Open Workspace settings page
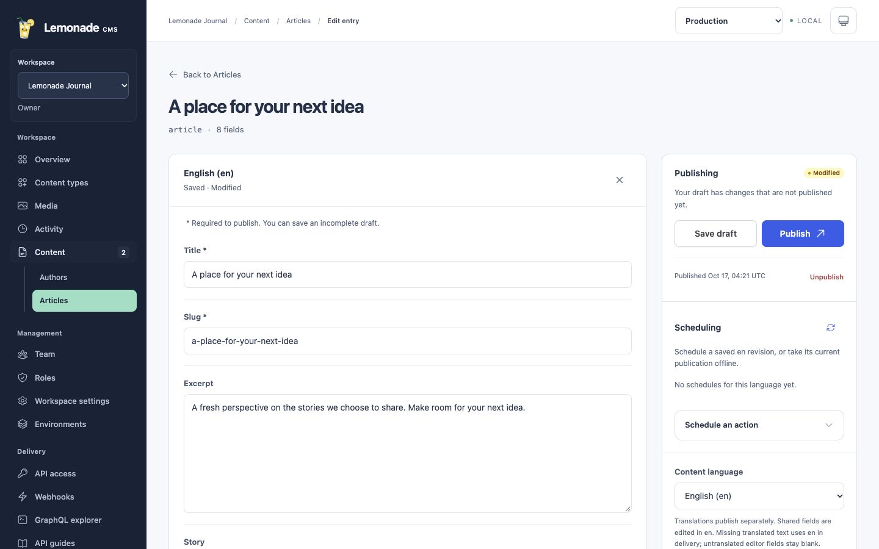 coord(73,401)
